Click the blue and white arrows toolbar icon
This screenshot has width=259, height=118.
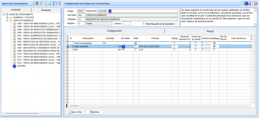[x=55, y=3]
